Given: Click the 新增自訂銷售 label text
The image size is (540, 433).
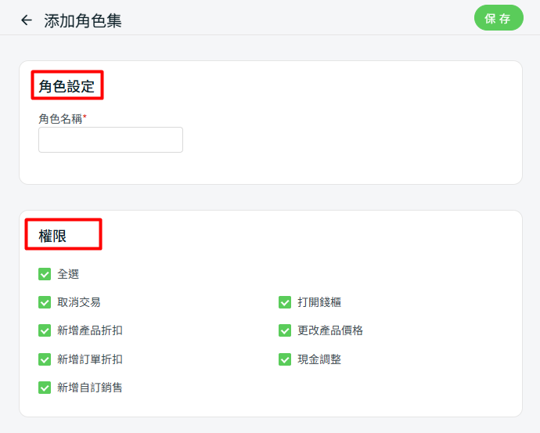Looking at the screenshot, I should [90, 388].
